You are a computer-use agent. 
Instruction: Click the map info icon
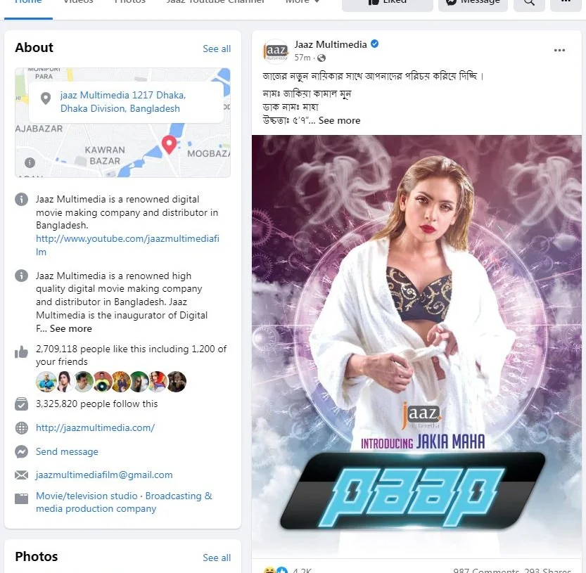(x=30, y=162)
